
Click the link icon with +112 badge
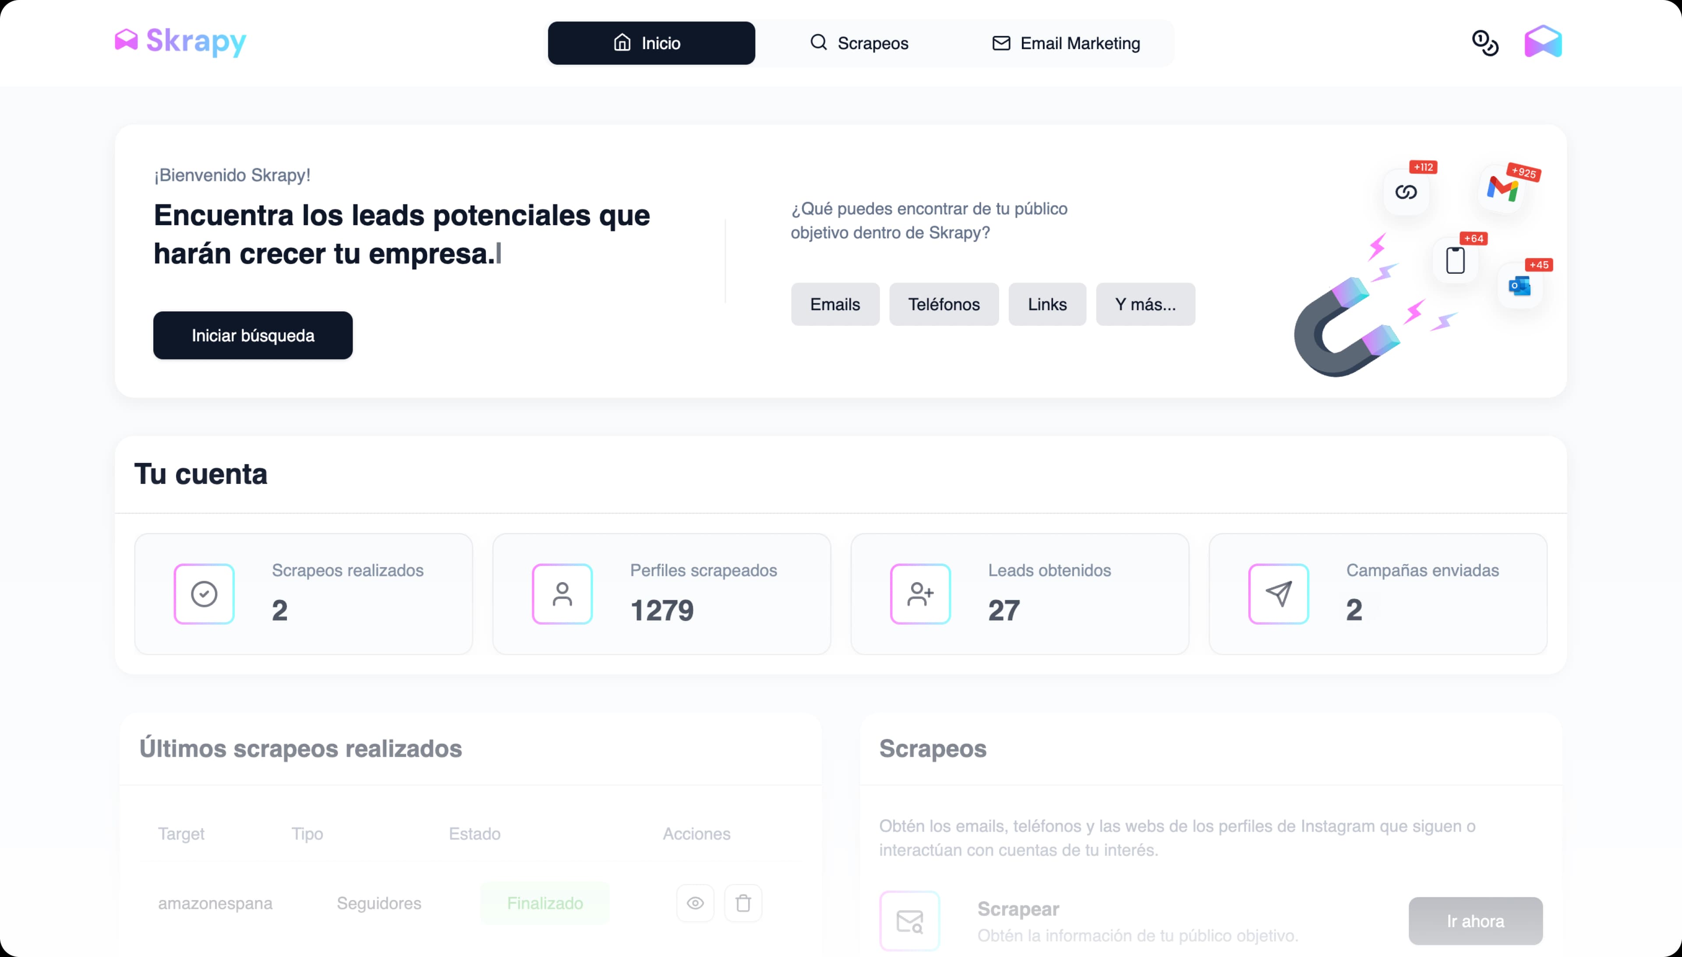(1406, 192)
